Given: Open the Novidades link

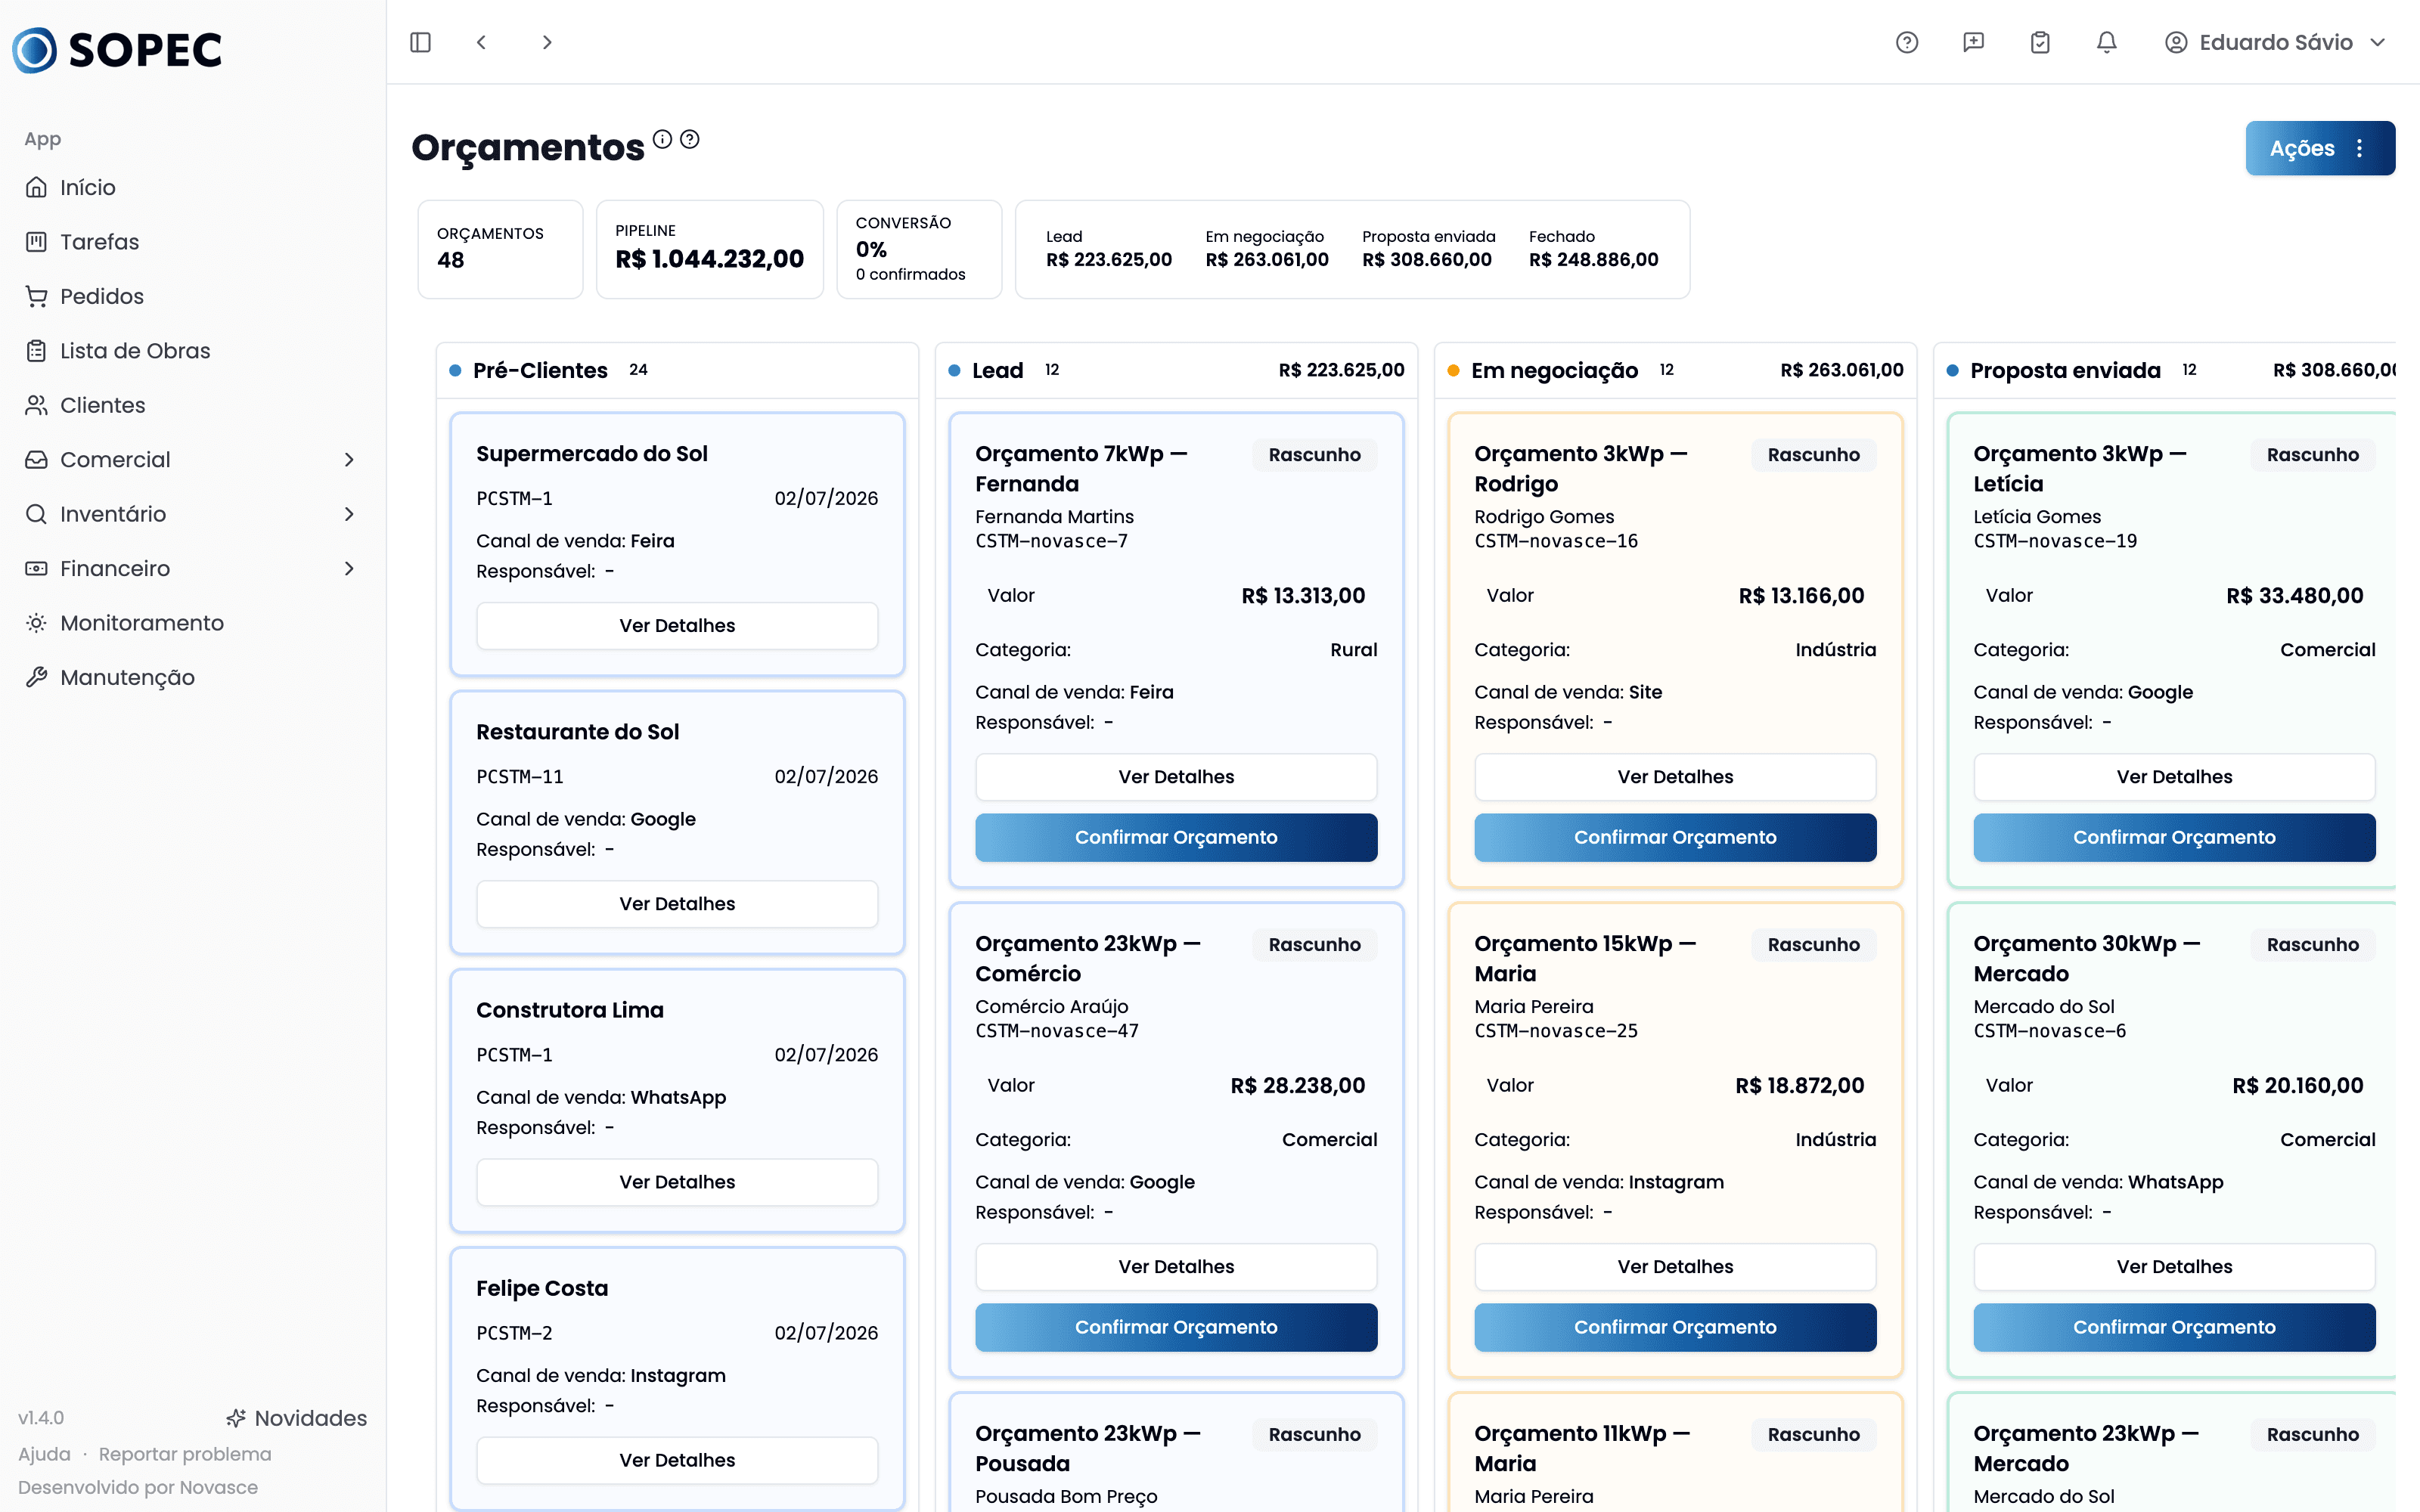Looking at the screenshot, I should [296, 1418].
